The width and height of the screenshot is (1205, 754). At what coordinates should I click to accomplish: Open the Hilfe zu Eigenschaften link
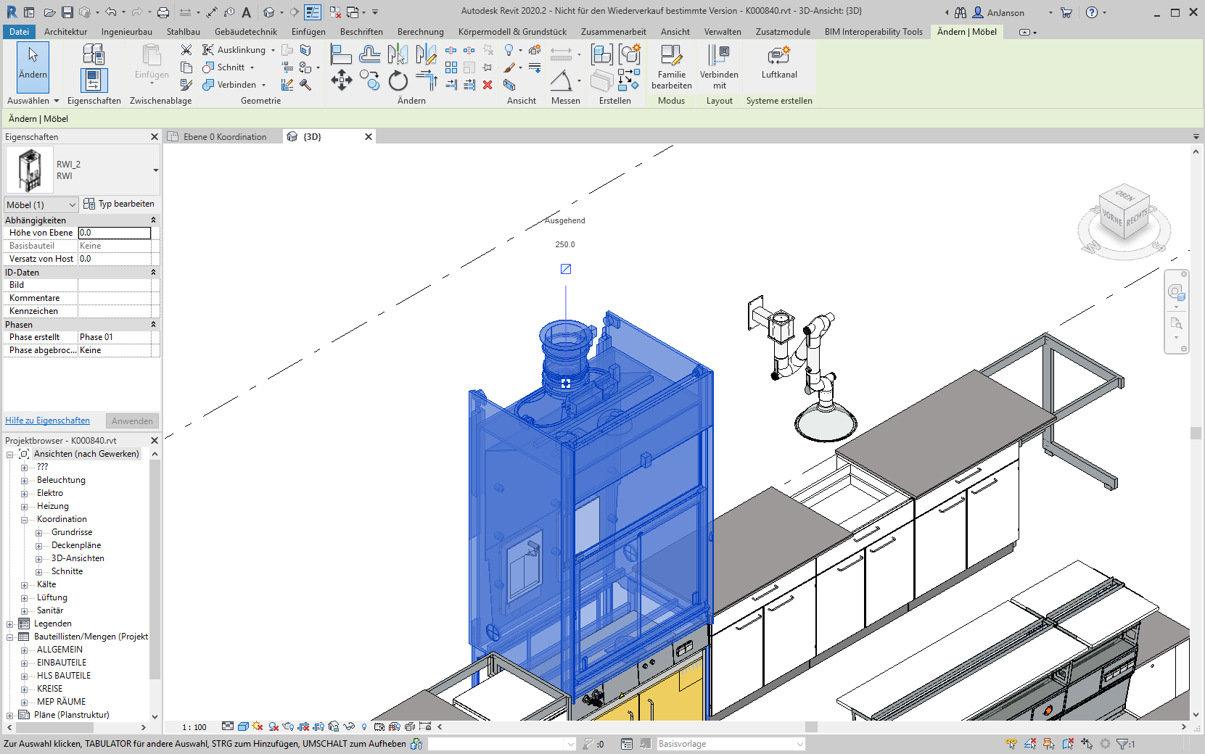click(47, 420)
